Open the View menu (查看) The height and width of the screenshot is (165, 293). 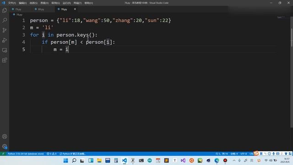tap(44, 3)
